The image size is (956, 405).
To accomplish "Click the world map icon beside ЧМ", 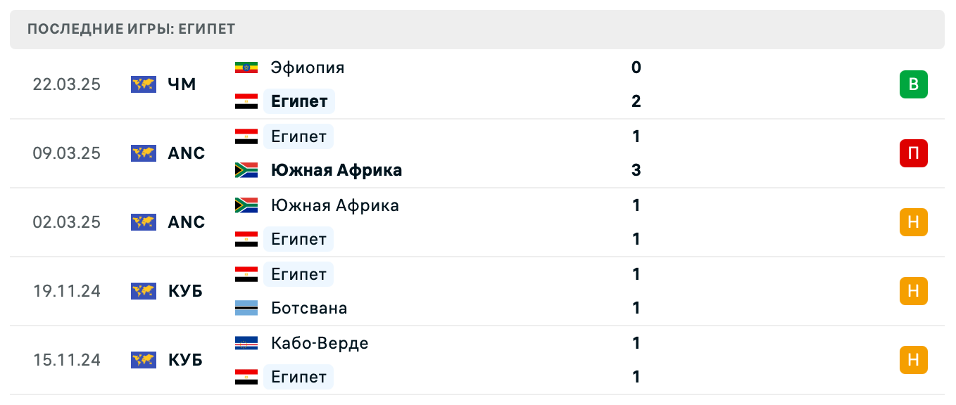I will point(143,84).
